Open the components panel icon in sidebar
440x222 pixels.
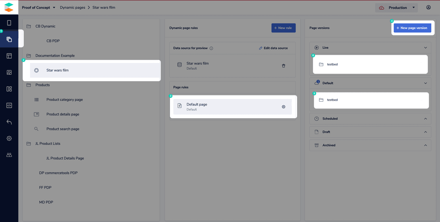pos(9,89)
